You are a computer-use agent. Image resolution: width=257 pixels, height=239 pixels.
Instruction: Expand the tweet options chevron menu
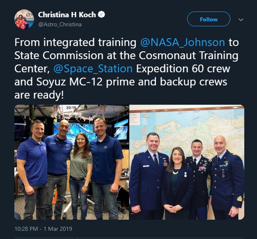[241, 20]
